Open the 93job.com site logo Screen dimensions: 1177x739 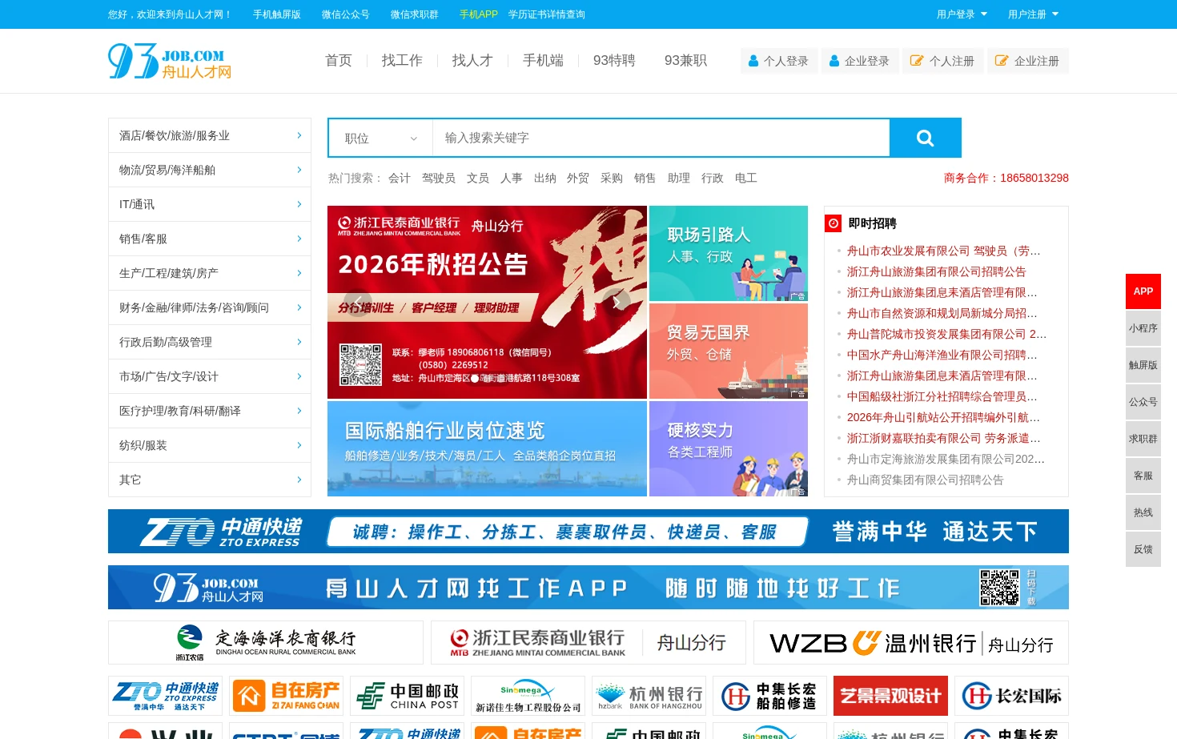click(170, 61)
